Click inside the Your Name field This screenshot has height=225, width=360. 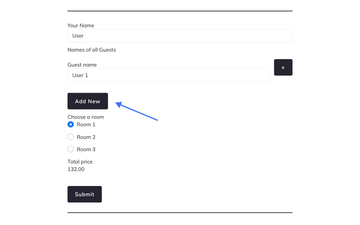[180, 35]
